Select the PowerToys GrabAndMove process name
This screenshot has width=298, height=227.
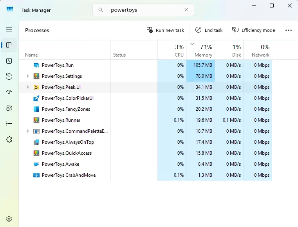69,175
